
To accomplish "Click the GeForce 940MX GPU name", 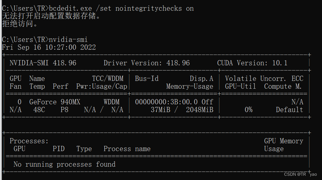I will (x=54, y=102).
